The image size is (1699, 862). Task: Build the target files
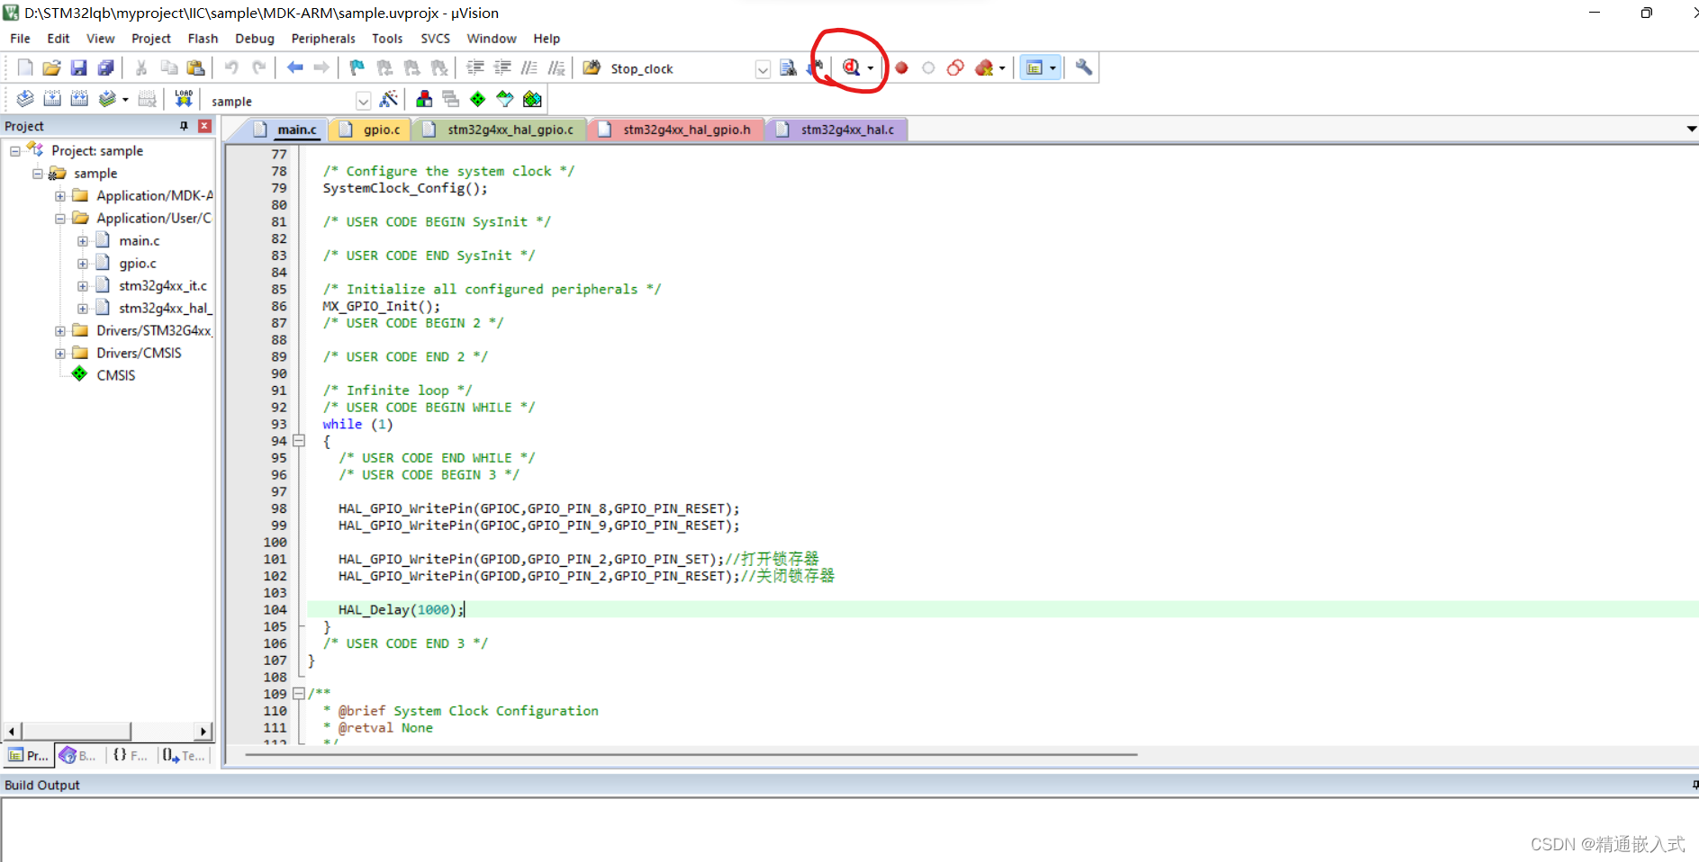[52, 99]
